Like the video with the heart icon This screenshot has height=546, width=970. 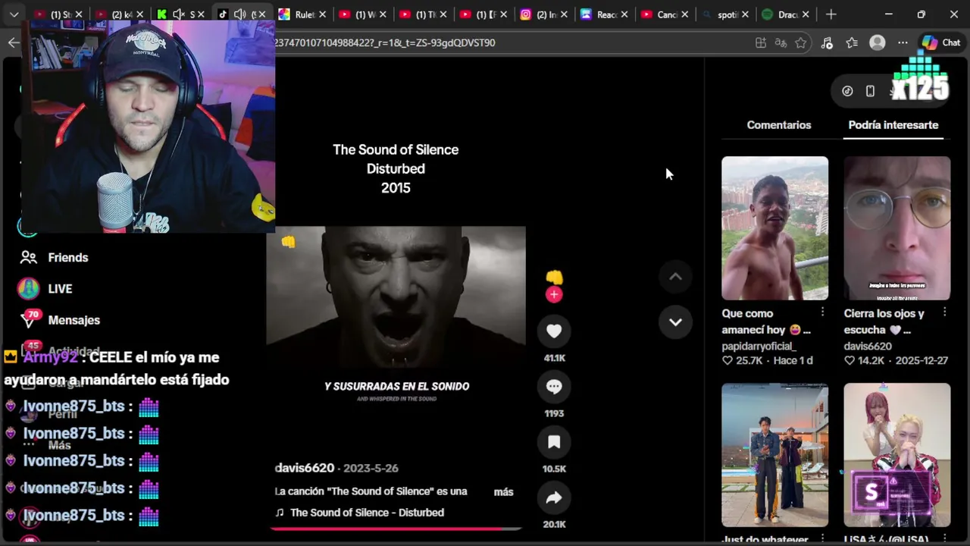tap(554, 331)
